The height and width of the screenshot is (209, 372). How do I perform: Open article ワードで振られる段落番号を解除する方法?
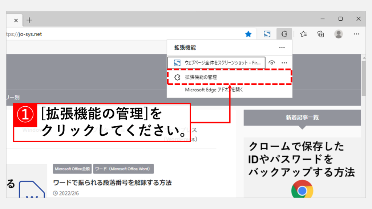click(x=112, y=182)
